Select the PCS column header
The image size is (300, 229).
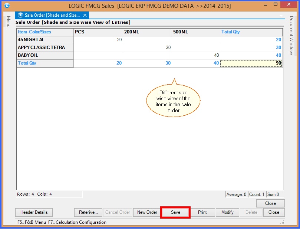click(98, 32)
